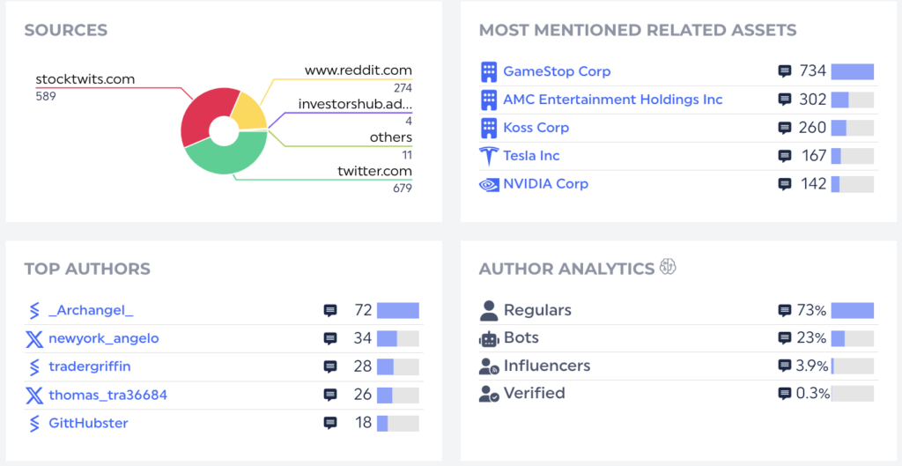
Task: Select the GittHubster author
Action: [88, 423]
